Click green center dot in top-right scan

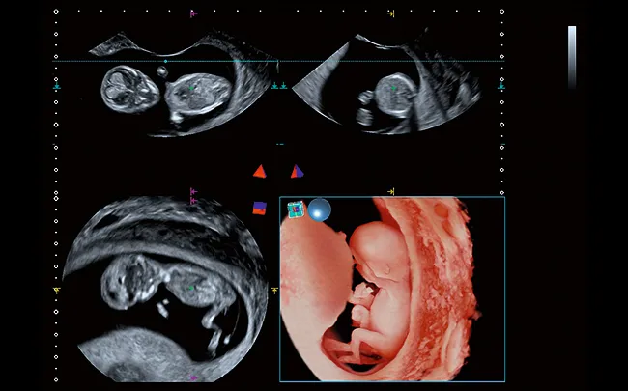pos(392,87)
